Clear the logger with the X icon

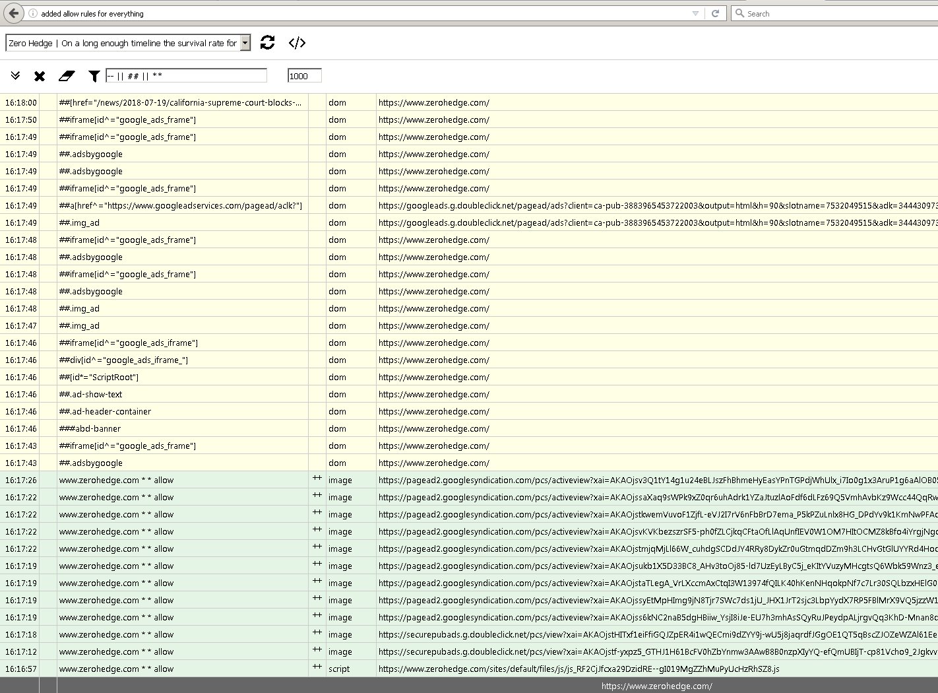39,75
